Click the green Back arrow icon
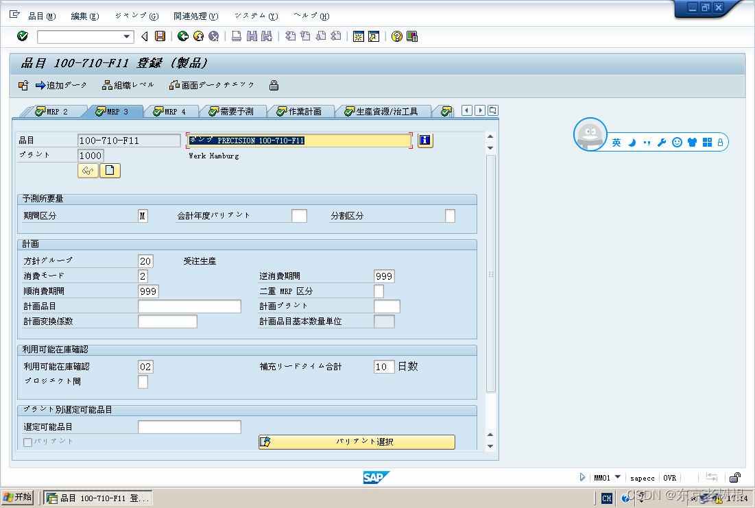Viewport: 755px width, 508px height. click(182, 36)
